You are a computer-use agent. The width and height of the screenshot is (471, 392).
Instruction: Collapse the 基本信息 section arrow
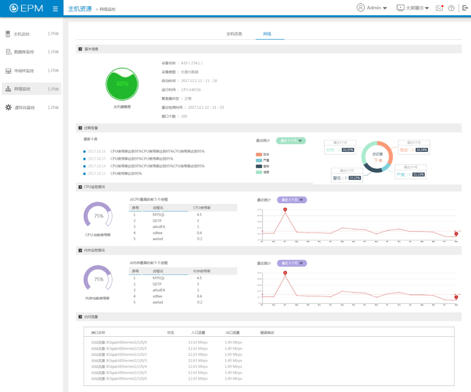80,49
